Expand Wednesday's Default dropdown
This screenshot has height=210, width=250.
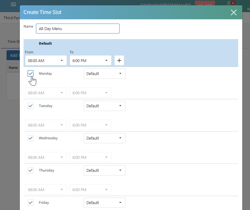[104, 138]
